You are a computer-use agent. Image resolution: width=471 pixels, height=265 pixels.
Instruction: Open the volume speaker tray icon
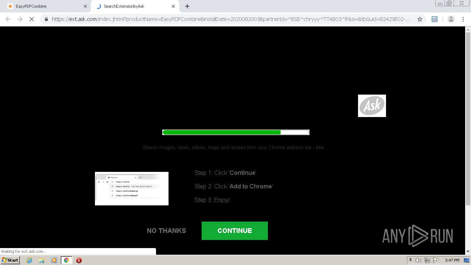418,260
